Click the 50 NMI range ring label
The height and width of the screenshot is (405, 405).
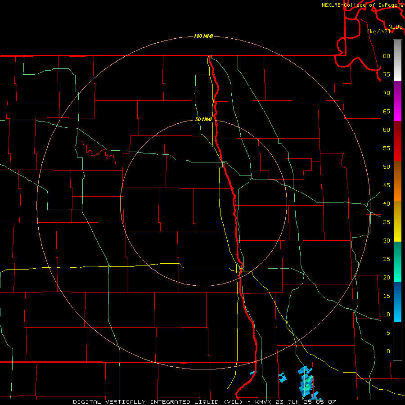tap(203, 119)
